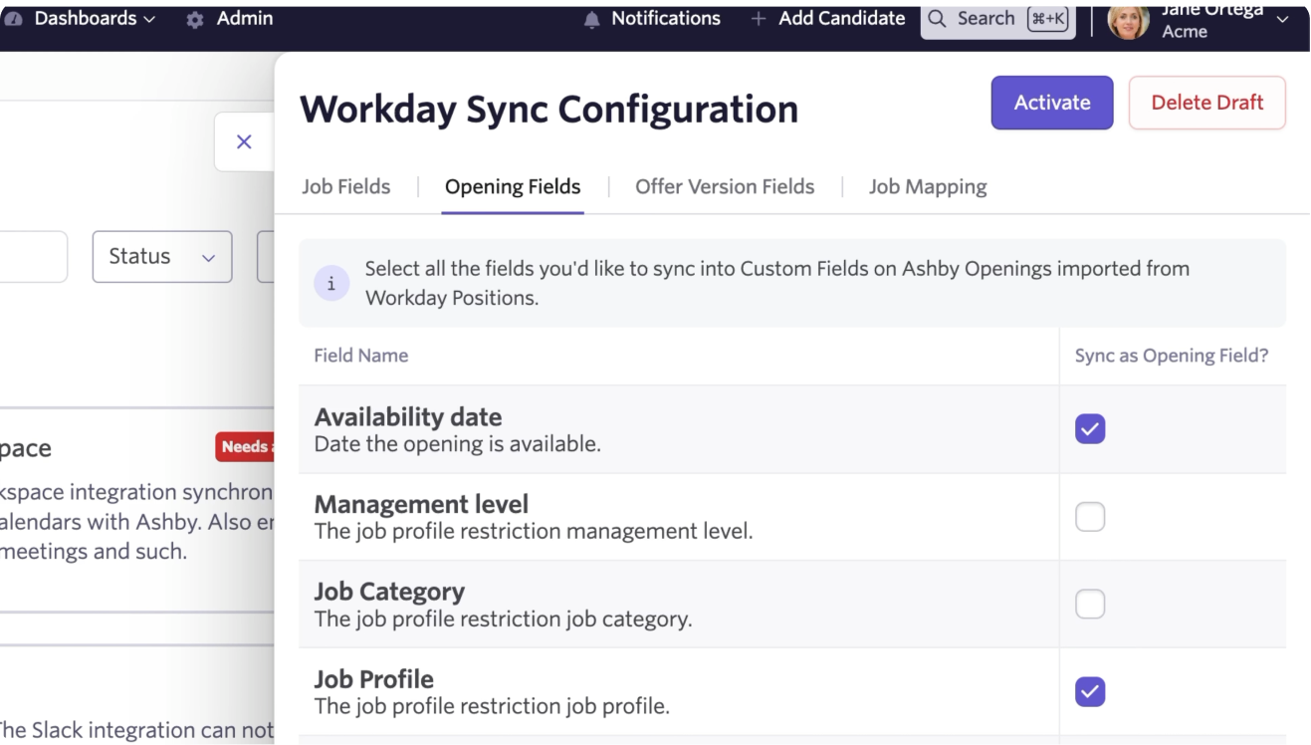The image size is (1311, 745).
Task: Uncheck the Availability date sync checkbox
Action: 1090,429
